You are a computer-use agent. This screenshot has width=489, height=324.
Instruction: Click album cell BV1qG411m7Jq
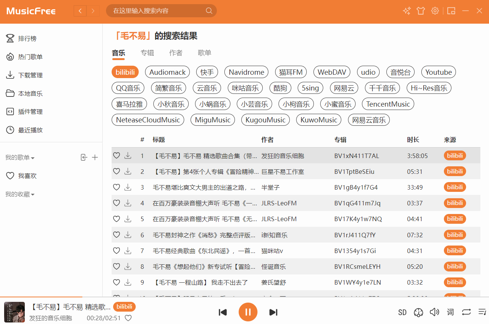coord(357,203)
